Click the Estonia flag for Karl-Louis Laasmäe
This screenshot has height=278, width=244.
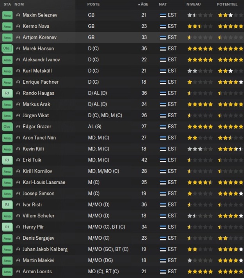point(163,183)
